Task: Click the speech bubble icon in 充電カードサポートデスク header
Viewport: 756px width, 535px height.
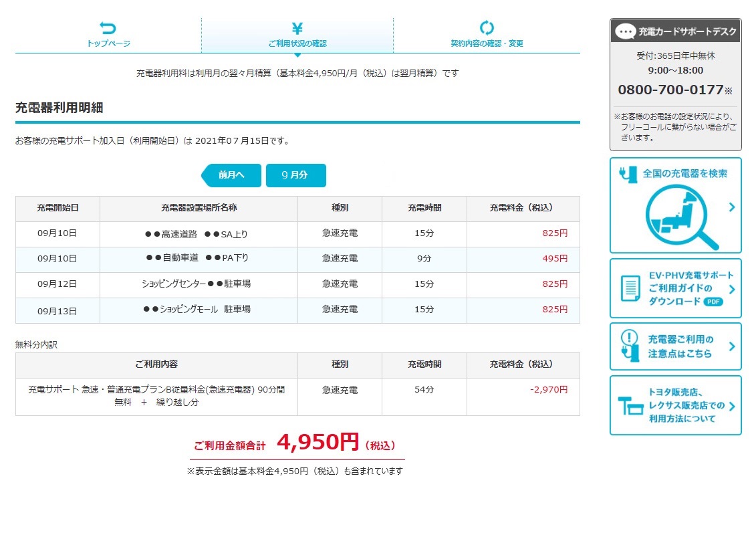Action: [x=626, y=32]
